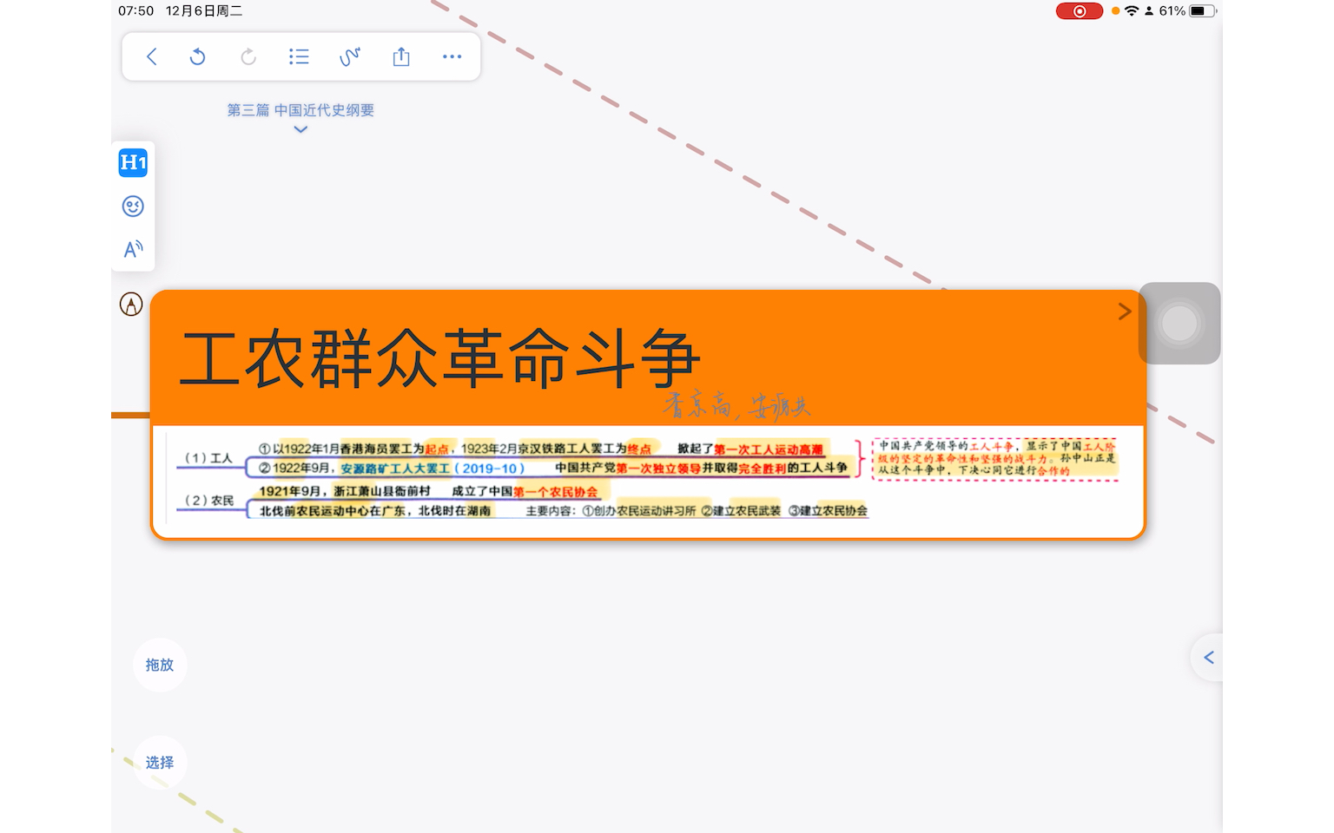Undo the last action

point(198,57)
